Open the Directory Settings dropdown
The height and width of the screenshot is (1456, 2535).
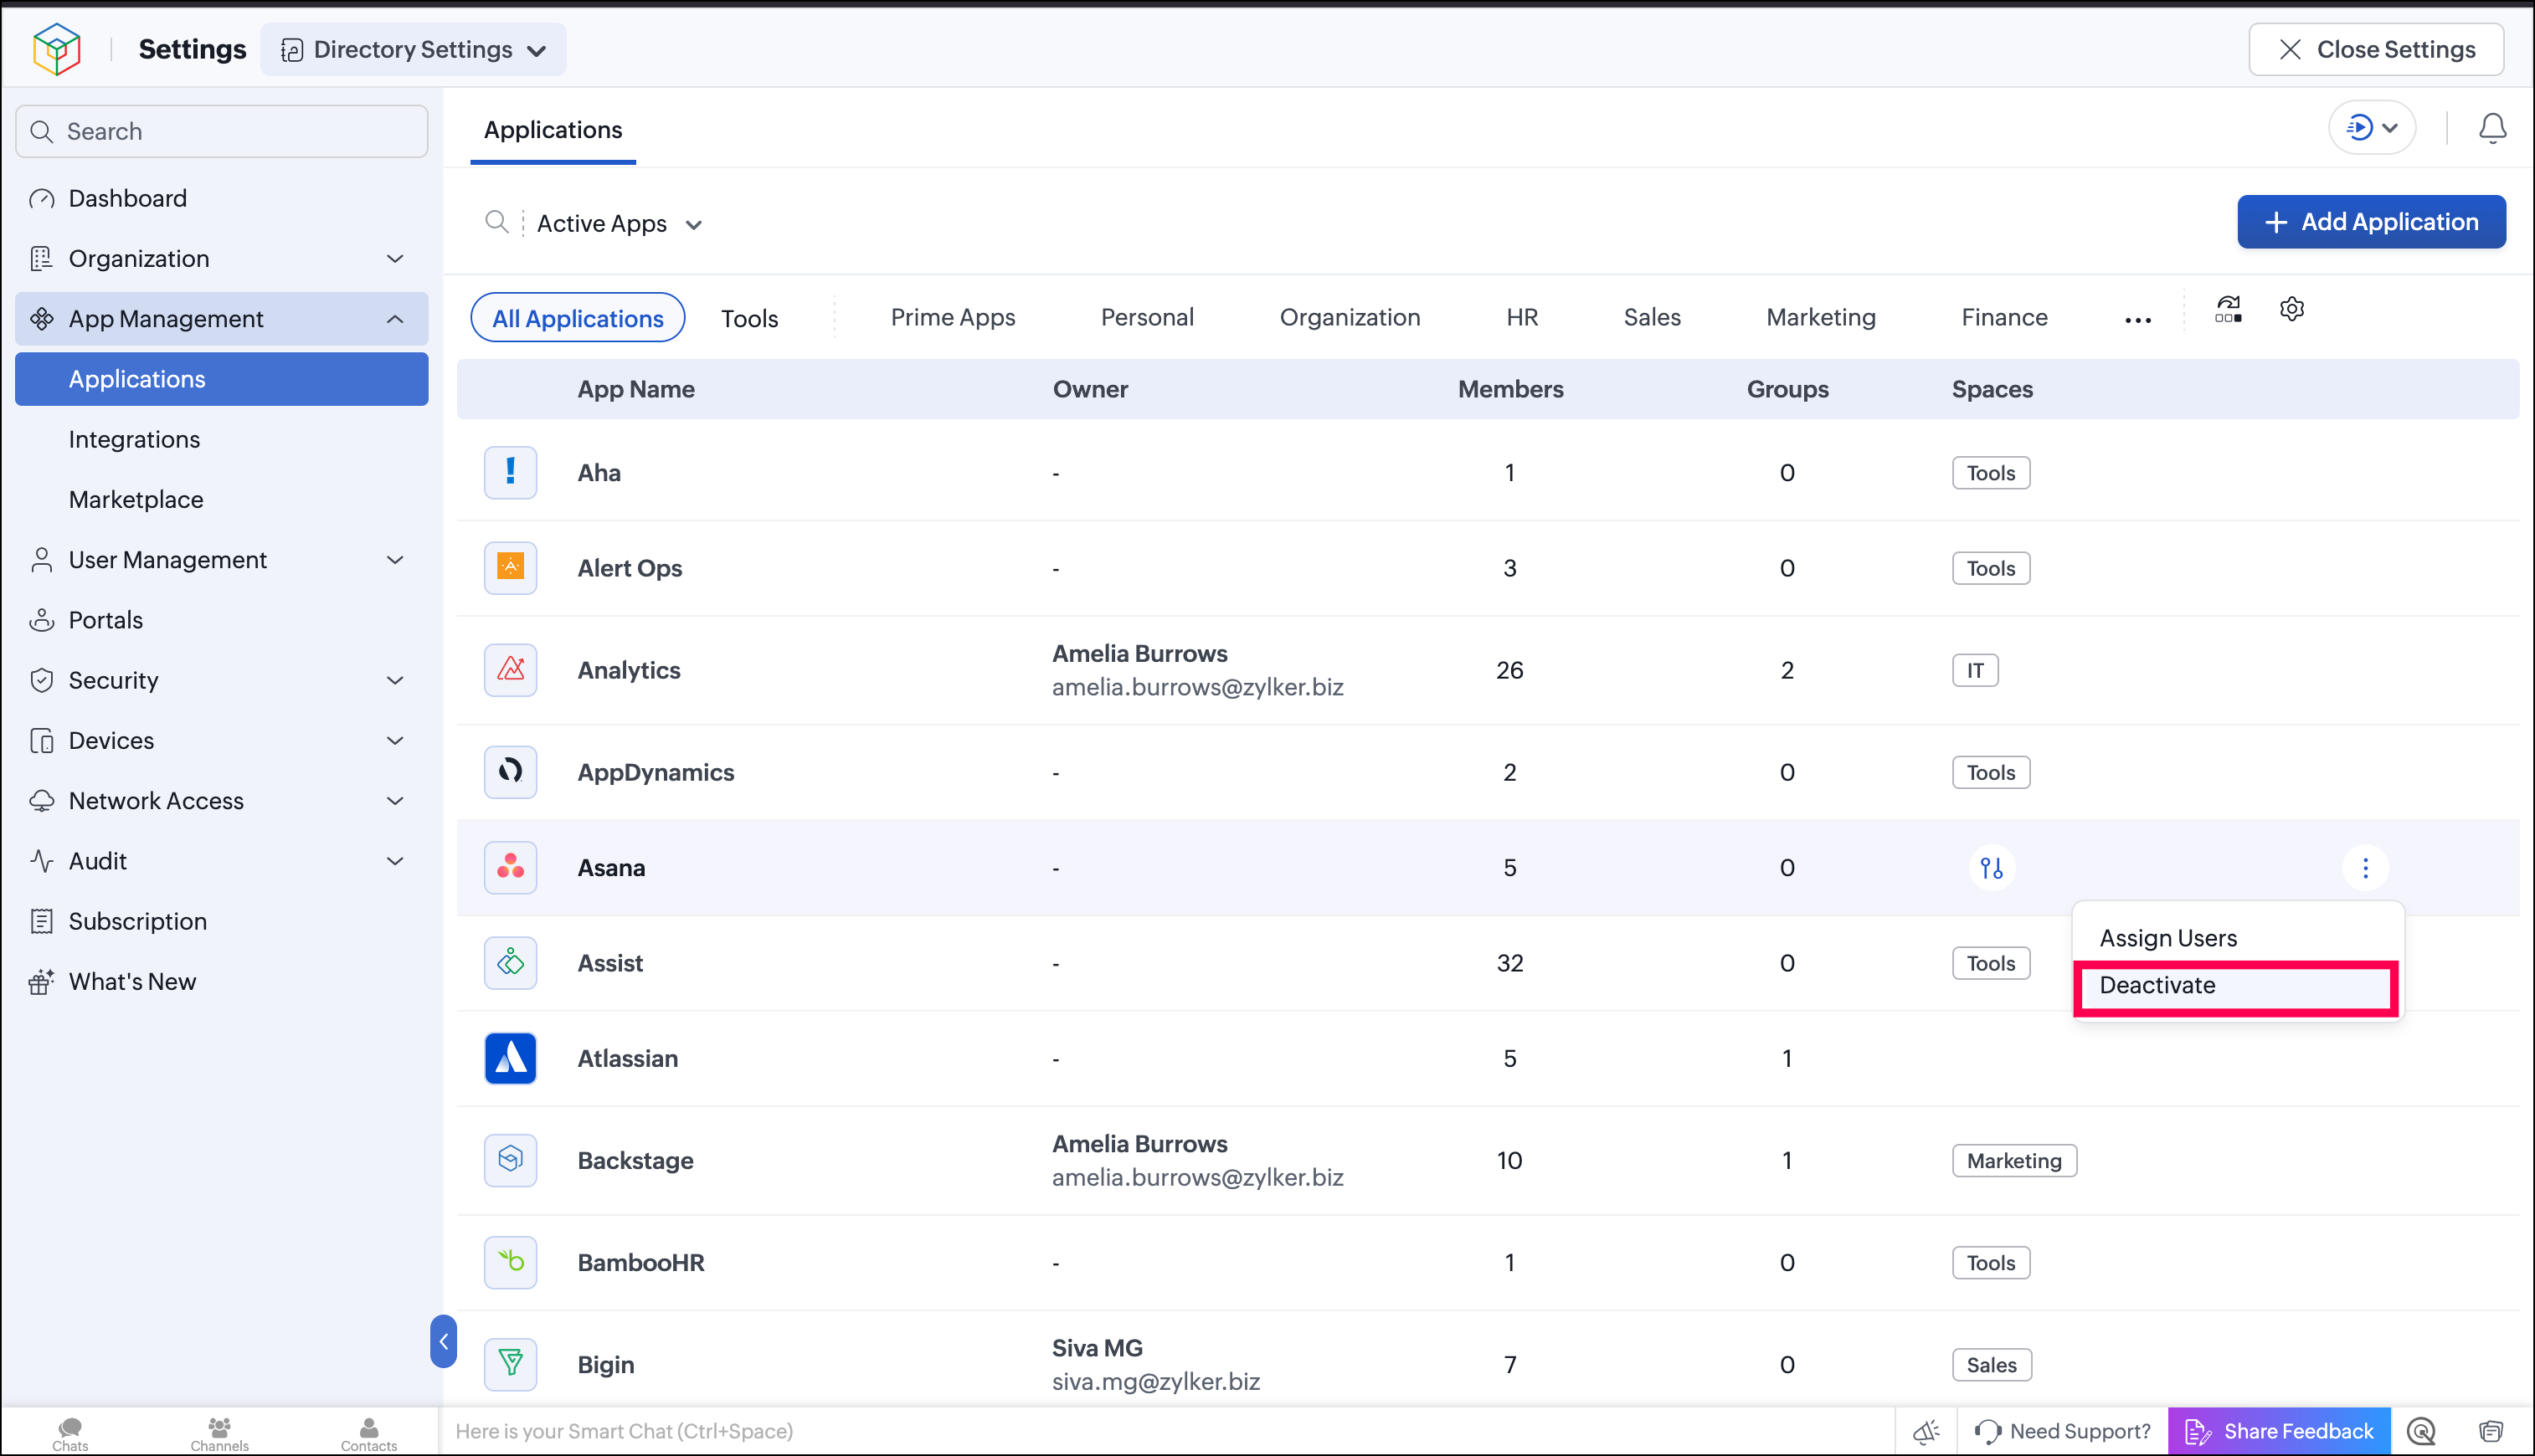(x=414, y=49)
